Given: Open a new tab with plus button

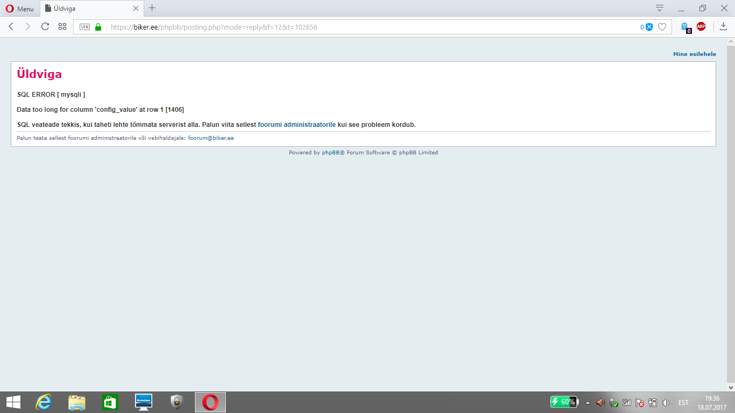Looking at the screenshot, I should click(152, 8).
